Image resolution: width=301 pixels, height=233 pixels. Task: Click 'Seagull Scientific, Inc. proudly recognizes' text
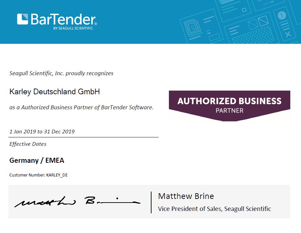coord(61,73)
